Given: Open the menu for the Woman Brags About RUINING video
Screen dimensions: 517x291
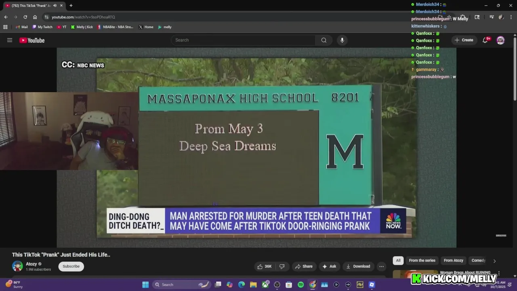Looking at the screenshot, I should click(499, 273).
